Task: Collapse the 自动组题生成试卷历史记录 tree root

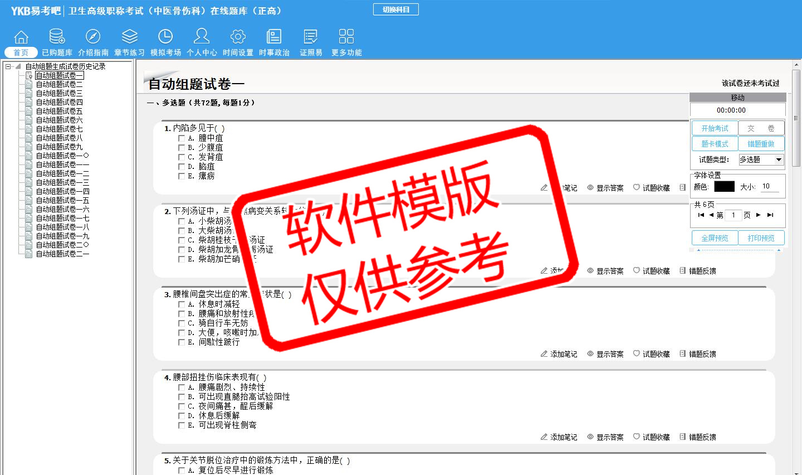Action: (8, 66)
